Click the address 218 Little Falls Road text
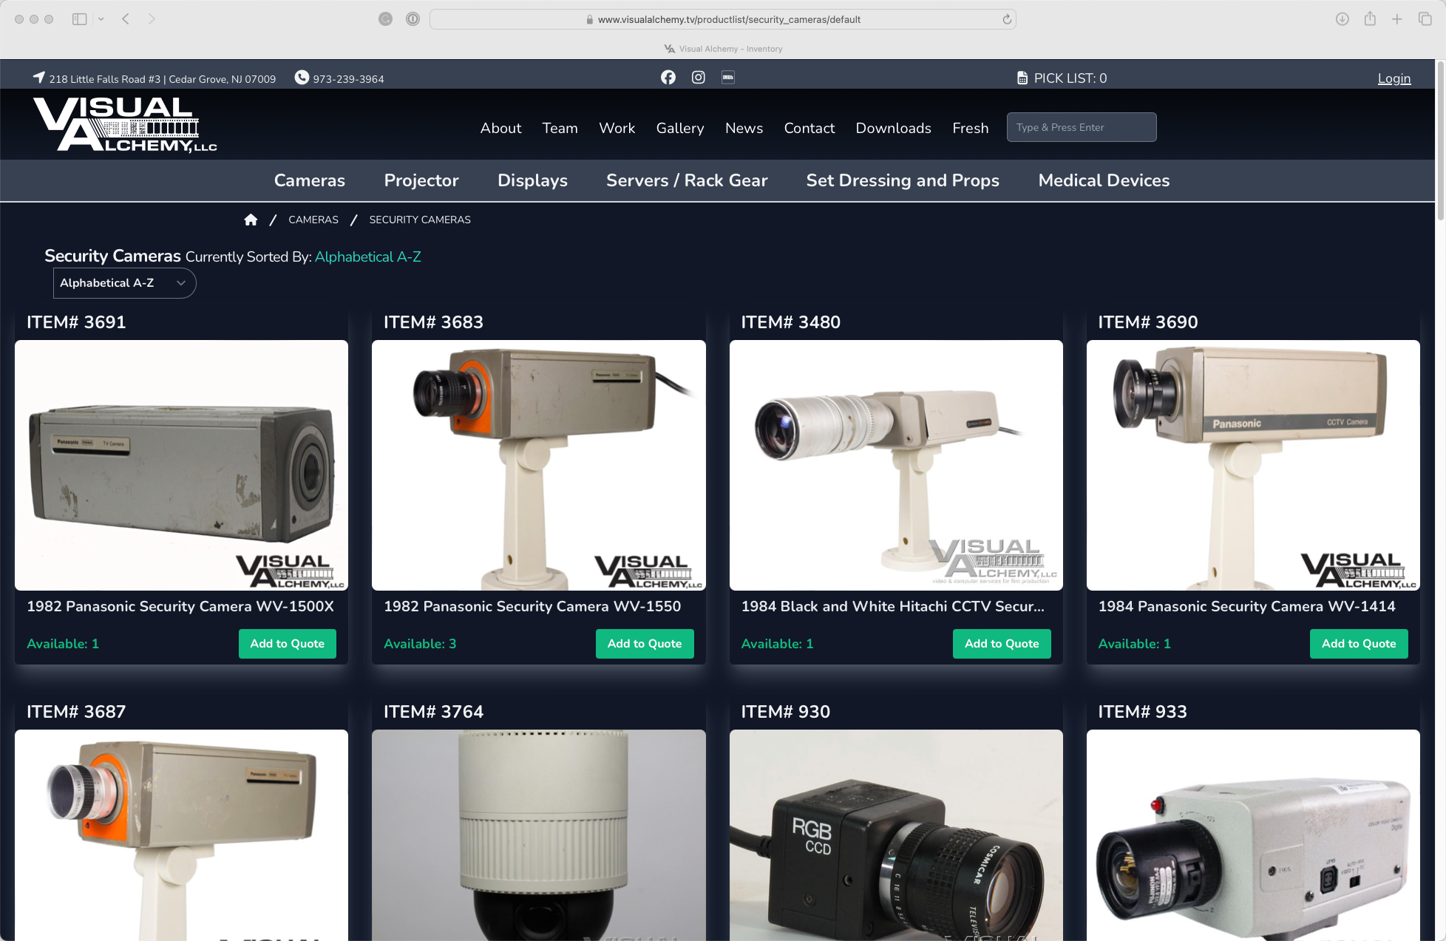Image resolution: width=1446 pixels, height=941 pixels. pos(162,79)
